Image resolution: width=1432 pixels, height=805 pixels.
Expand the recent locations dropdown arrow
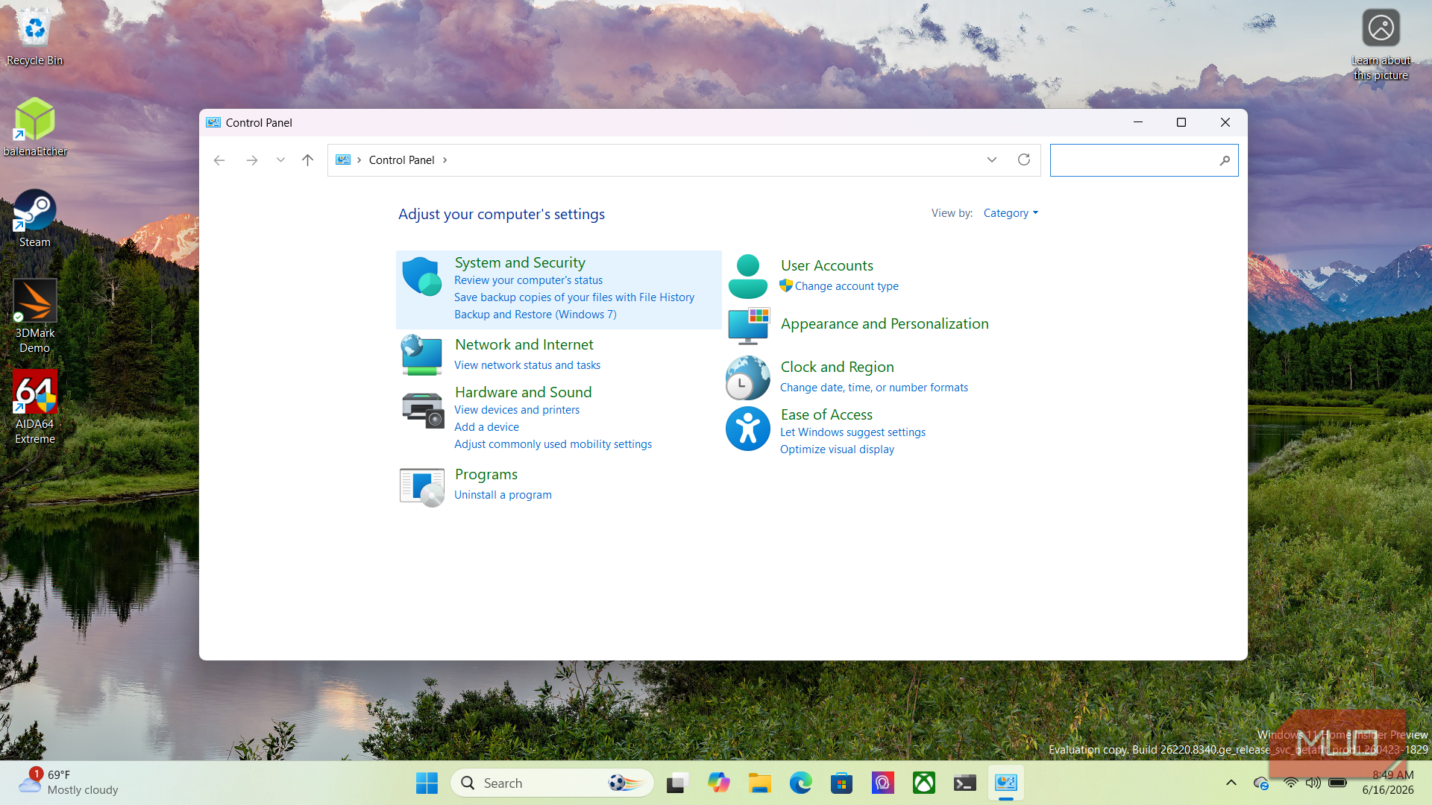[x=280, y=160]
